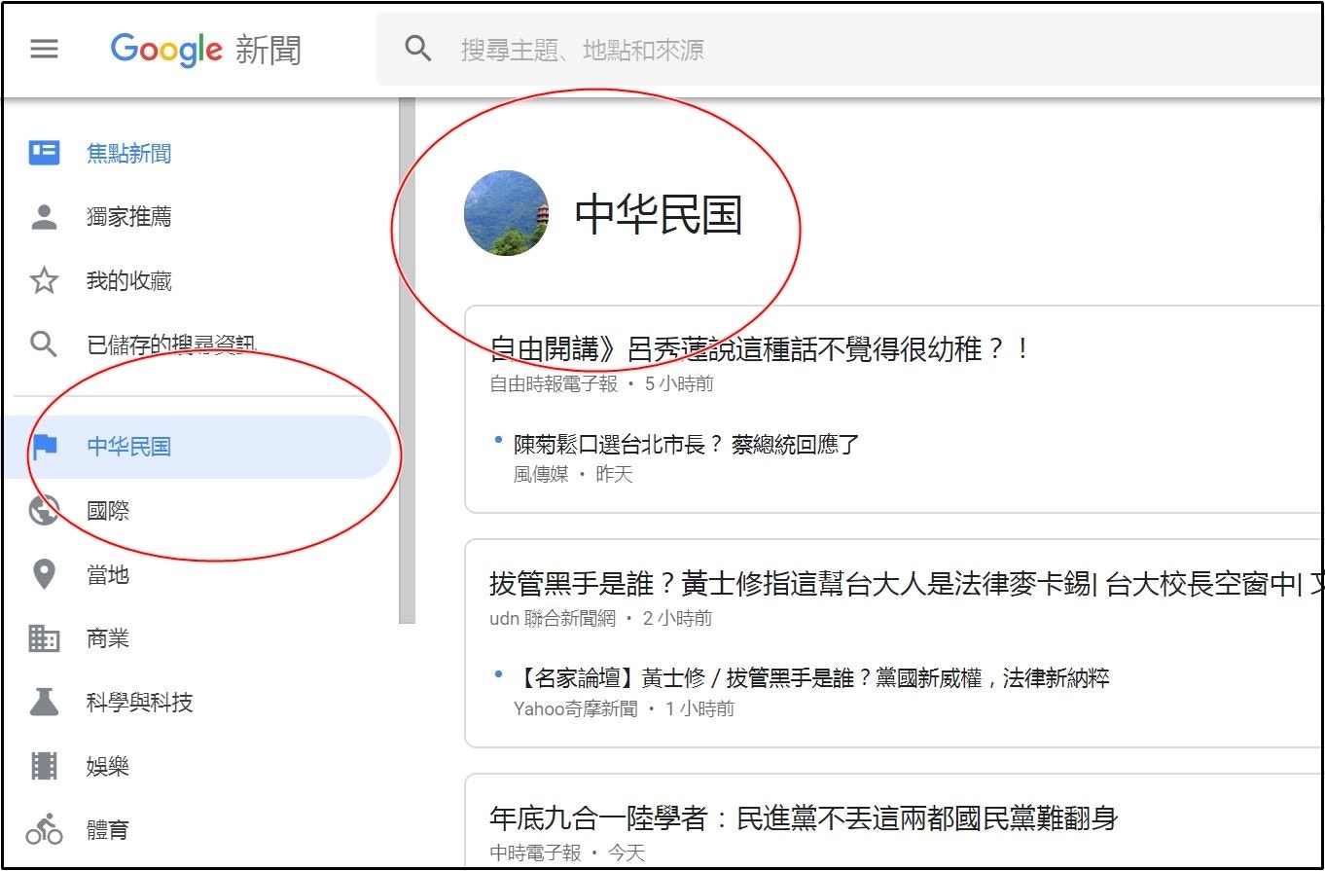Screen dimensions: 1325x871
Task: Click the 中华民国 flag icon in sidebar
Action: pyautogui.click(x=44, y=447)
